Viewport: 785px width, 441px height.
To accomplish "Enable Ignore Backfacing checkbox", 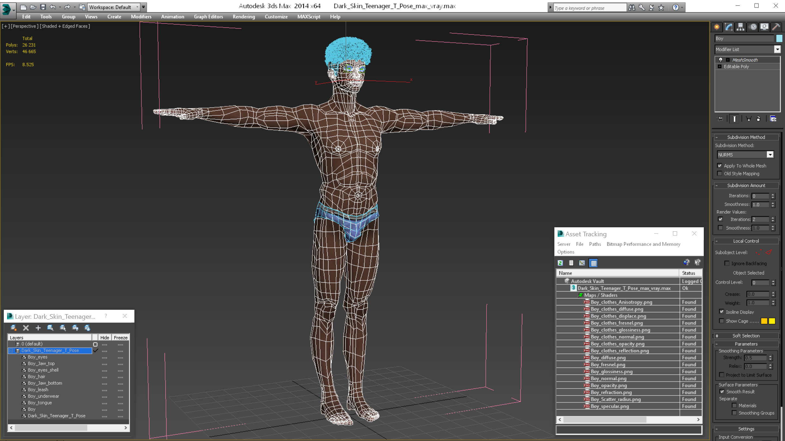I will click(727, 263).
